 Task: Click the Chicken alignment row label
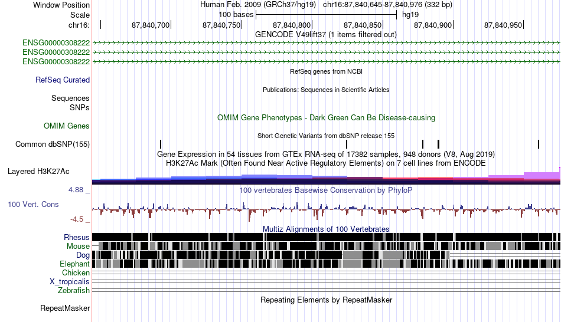click(x=76, y=272)
